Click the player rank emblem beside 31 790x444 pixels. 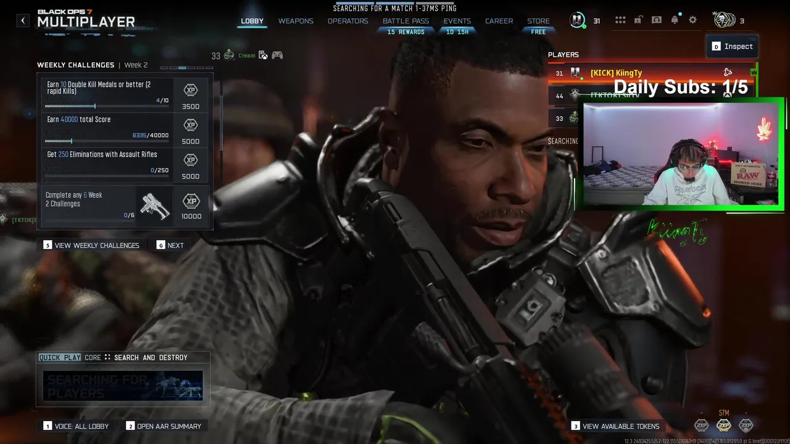click(577, 20)
